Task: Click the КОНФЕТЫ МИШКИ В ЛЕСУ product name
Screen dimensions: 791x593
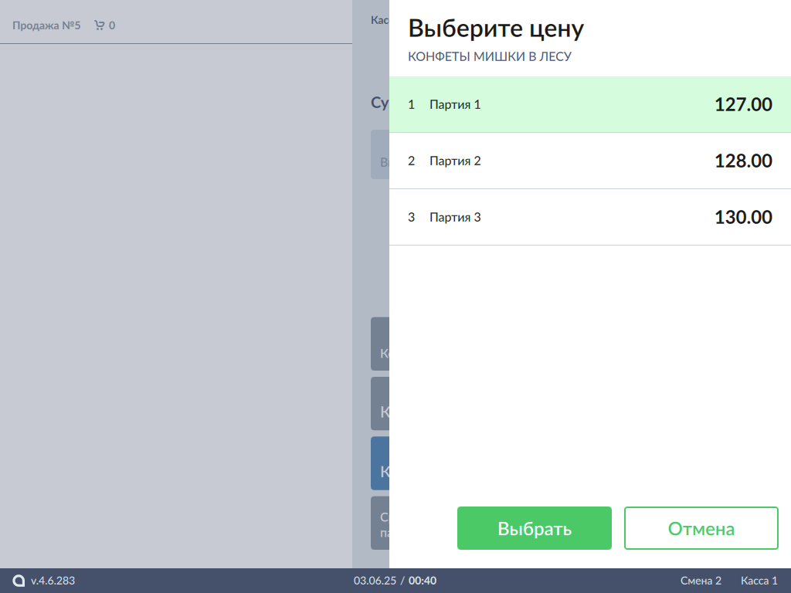Action: coord(489,57)
